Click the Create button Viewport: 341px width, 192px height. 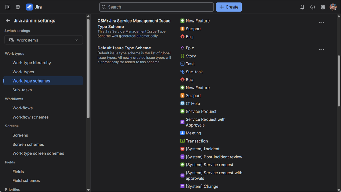coord(229,7)
